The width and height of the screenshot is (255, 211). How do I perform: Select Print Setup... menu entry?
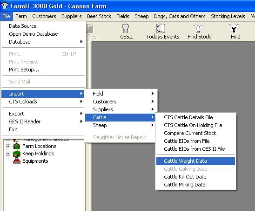43,70
